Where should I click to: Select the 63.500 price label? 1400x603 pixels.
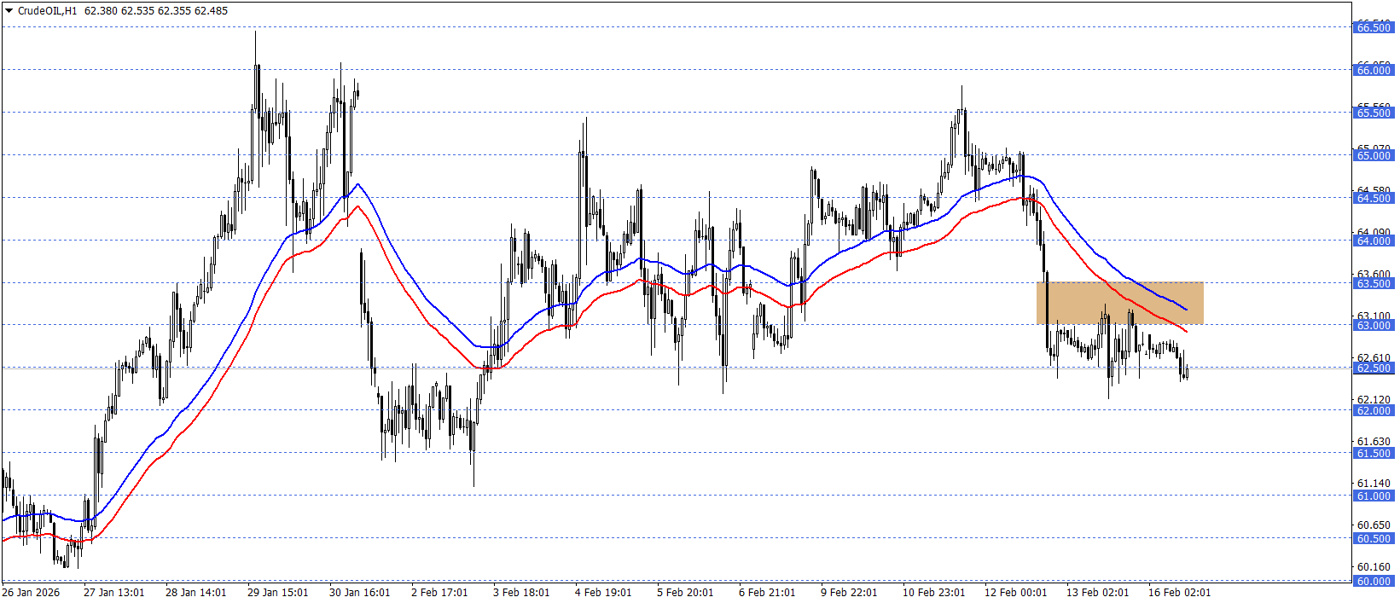coord(1373,283)
